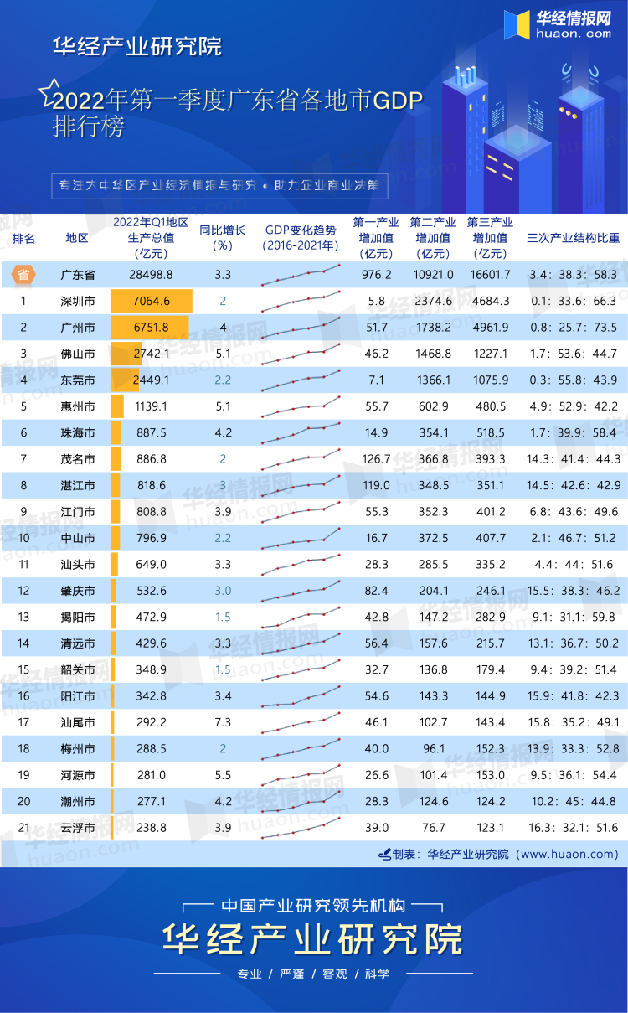This screenshot has width=628, height=1013.
Task: Select the 地区 column header
Action: click(x=77, y=238)
